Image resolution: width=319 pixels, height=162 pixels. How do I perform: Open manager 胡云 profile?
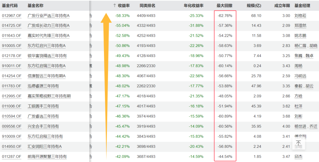tap(310, 86)
